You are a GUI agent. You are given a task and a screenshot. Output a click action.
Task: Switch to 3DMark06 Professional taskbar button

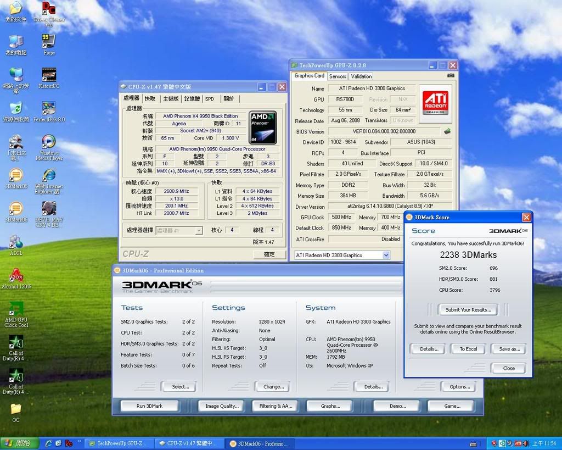click(x=261, y=443)
